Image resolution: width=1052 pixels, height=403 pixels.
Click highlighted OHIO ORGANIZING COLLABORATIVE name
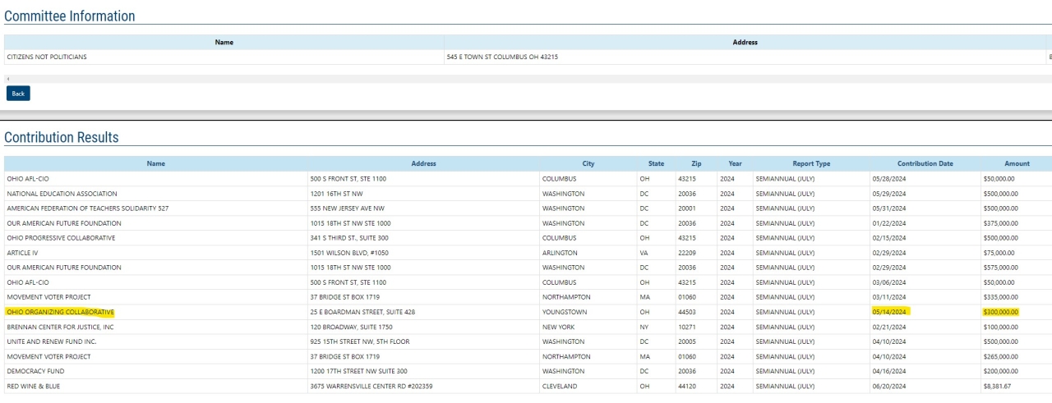coord(60,312)
